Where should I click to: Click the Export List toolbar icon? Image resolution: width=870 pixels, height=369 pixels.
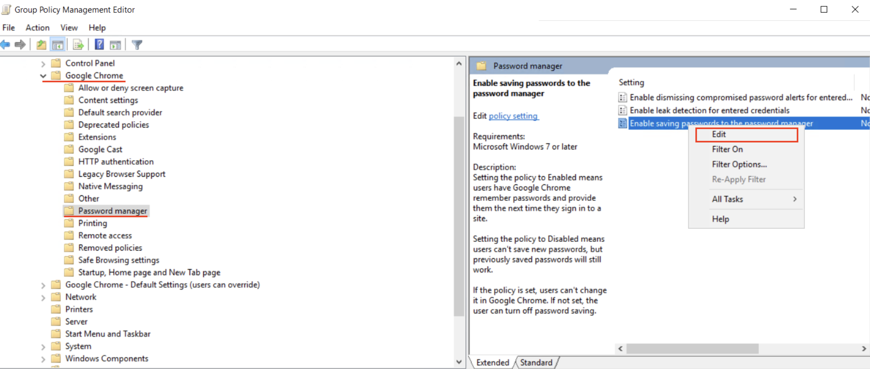tap(78, 44)
